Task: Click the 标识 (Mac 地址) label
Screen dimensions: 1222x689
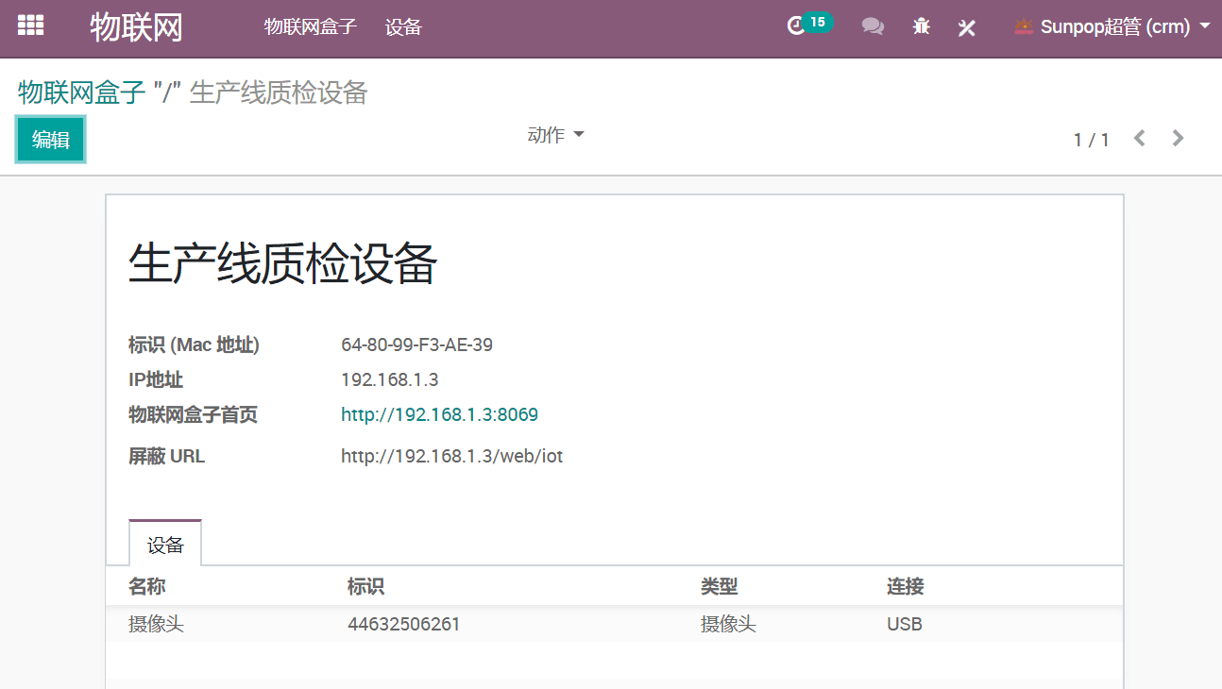Action: [194, 344]
